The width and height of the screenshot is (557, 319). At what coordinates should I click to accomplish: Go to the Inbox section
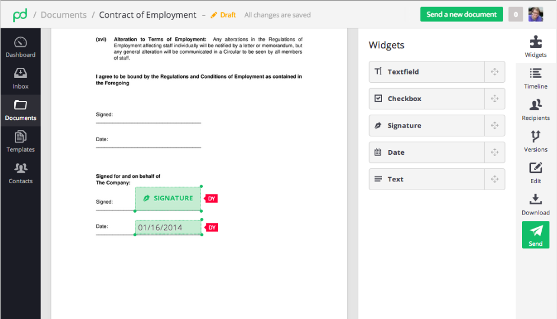click(20, 79)
